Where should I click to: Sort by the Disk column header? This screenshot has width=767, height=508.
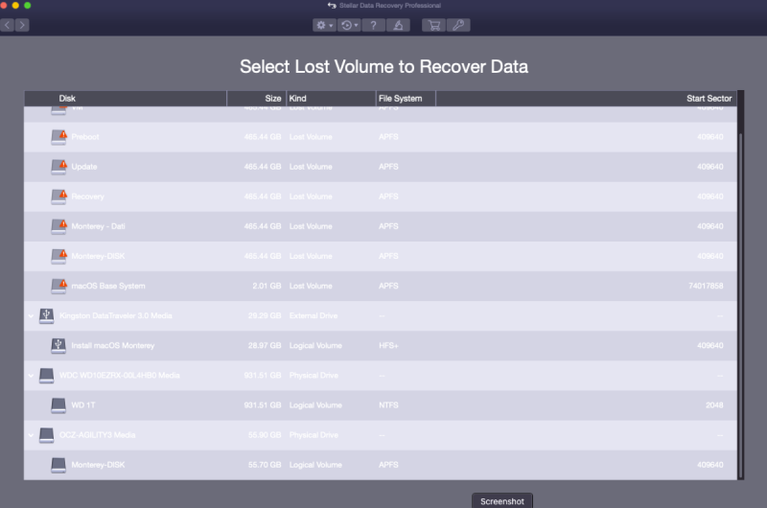[x=126, y=99]
